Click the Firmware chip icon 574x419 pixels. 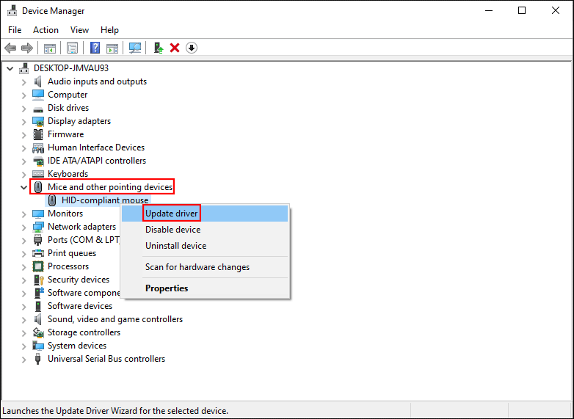click(37, 134)
